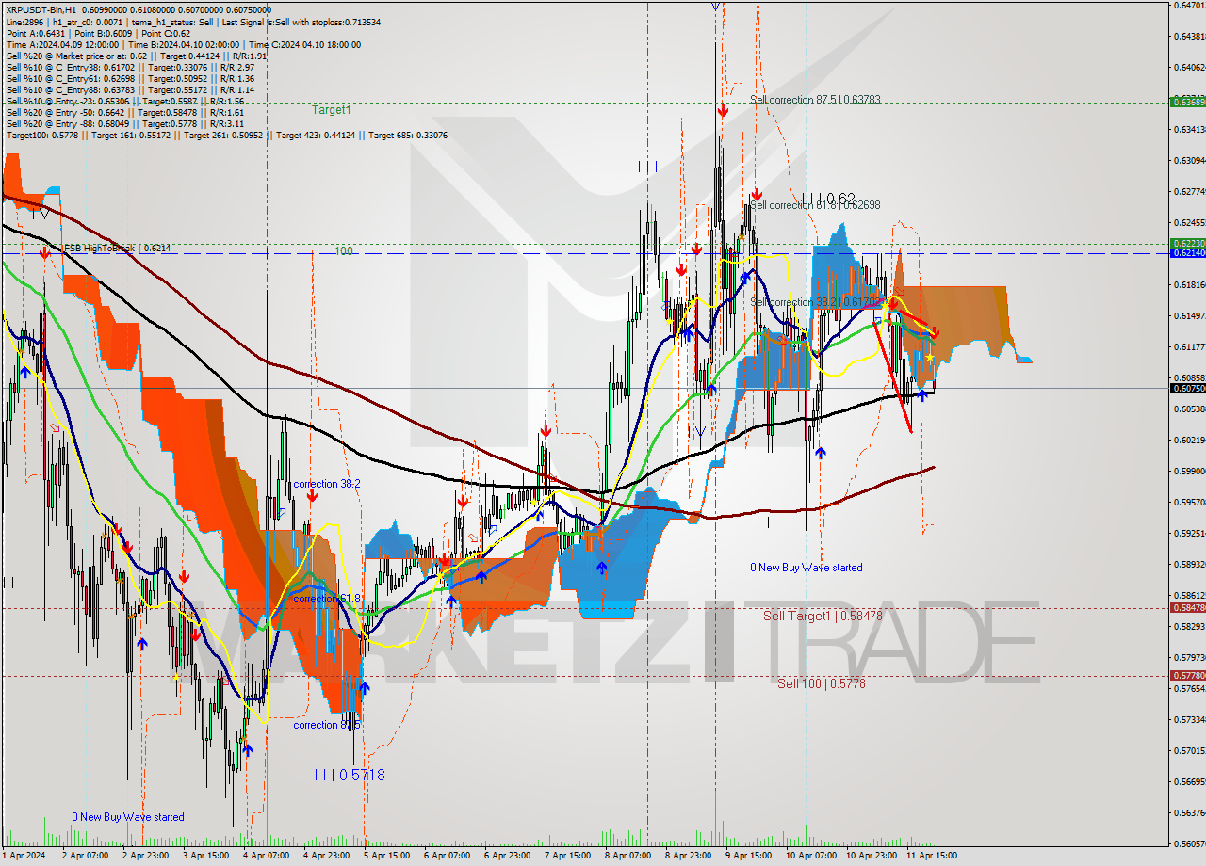Click 'Sell %20 @ Market price' line
The image size is (1206, 866).
[x=137, y=56]
